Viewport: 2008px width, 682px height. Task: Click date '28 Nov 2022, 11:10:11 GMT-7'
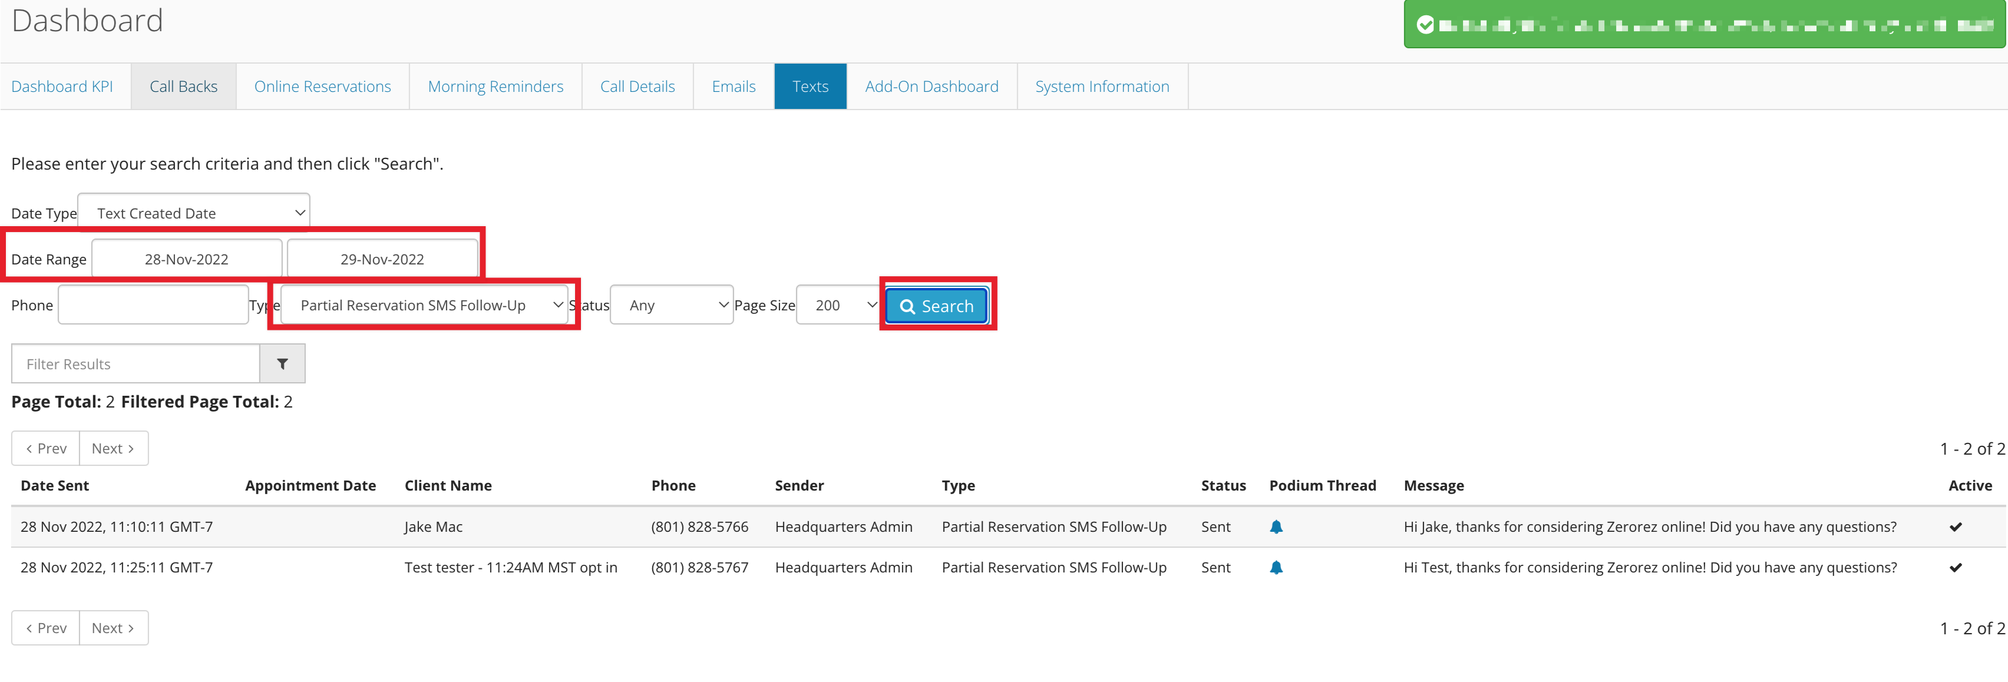click(117, 527)
